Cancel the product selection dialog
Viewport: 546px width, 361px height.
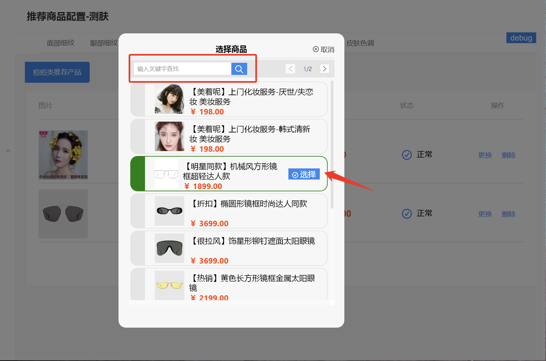pyautogui.click(x=323, y=49)
